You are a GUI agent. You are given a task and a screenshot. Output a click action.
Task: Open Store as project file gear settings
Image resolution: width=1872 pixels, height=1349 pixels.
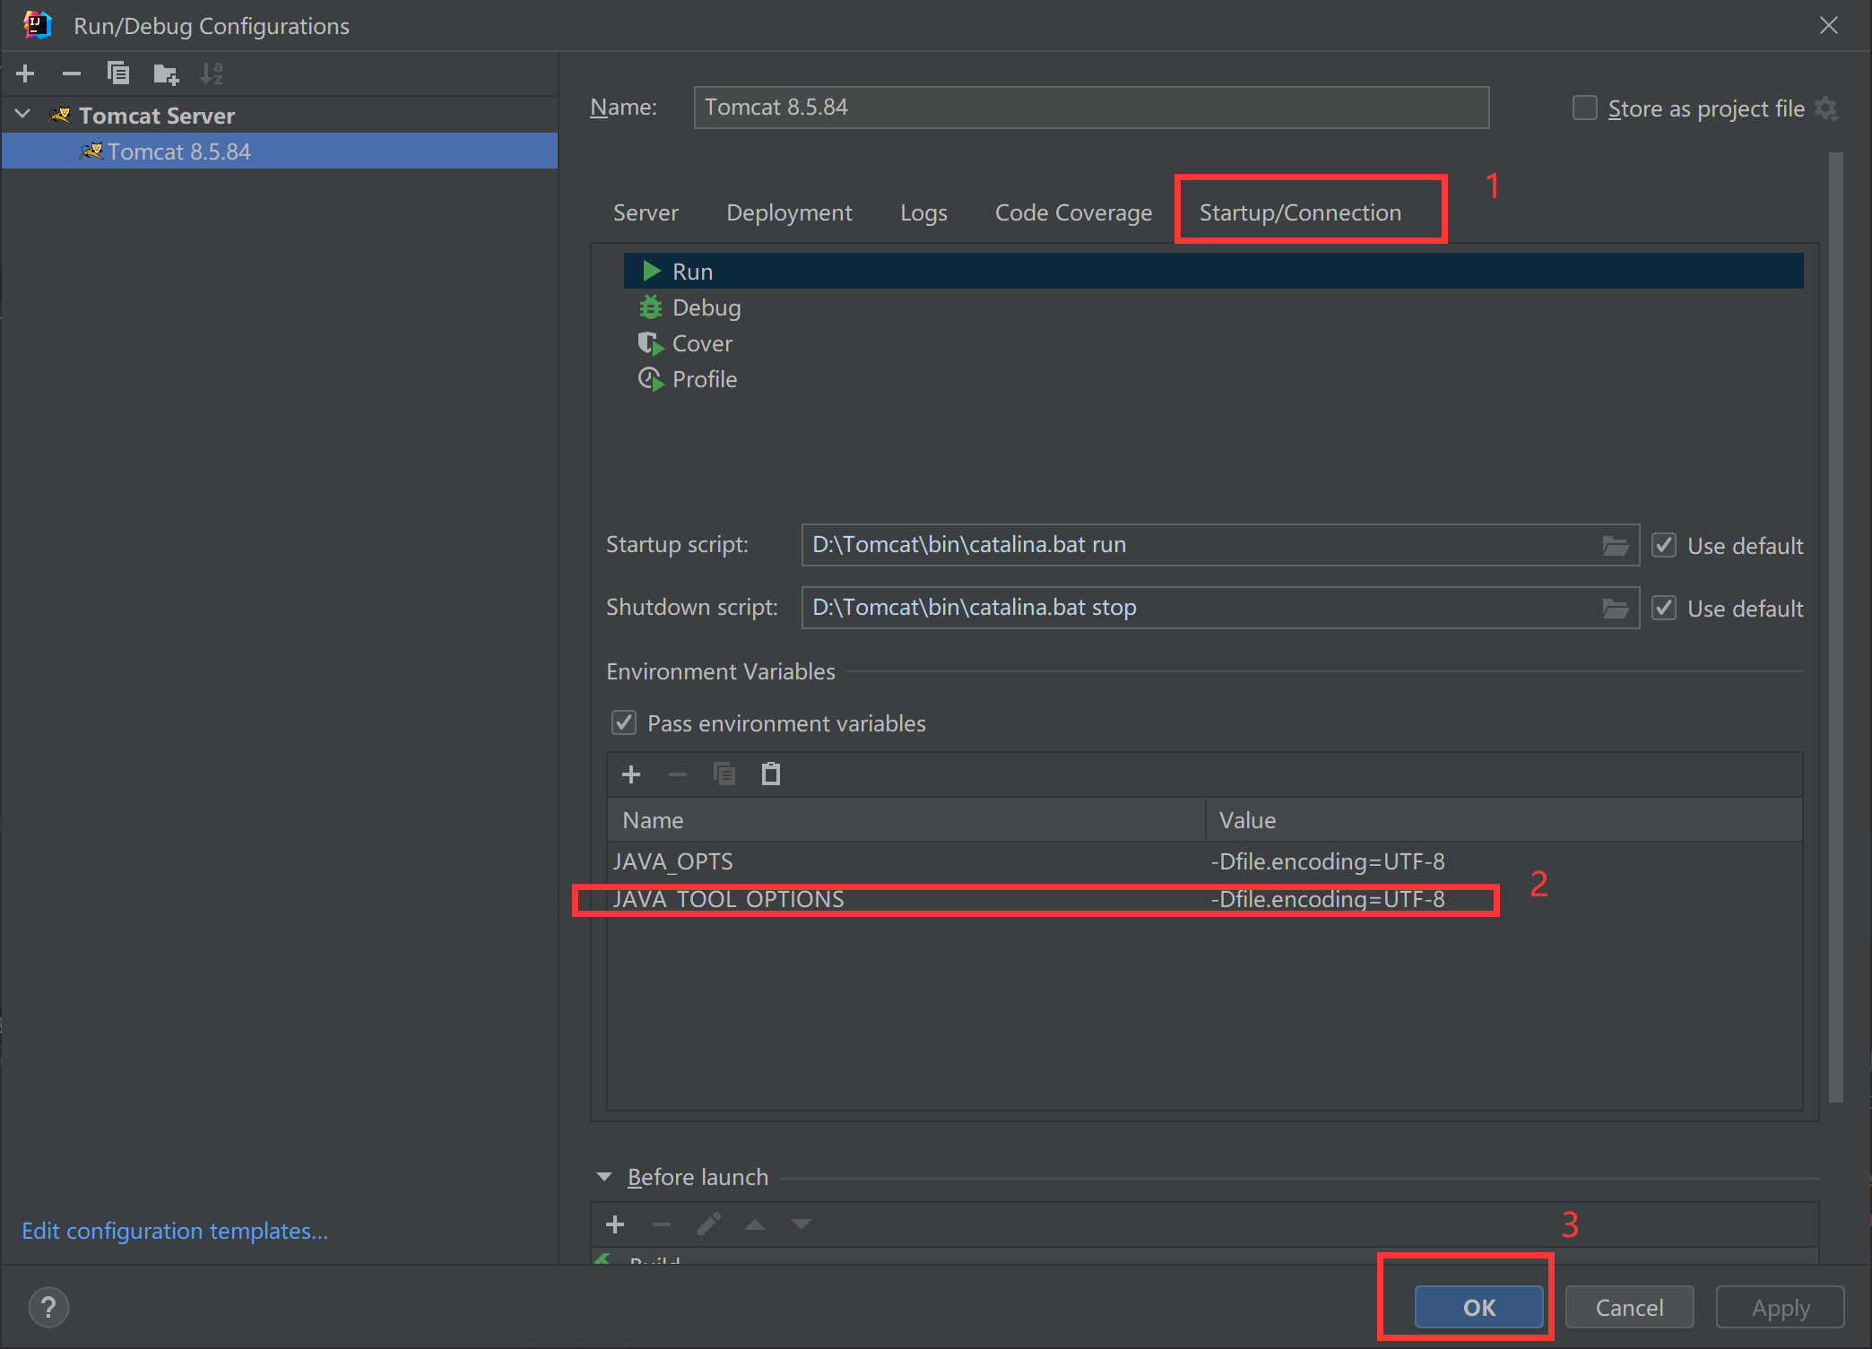pyautogui.click(x=1826, y=108)
